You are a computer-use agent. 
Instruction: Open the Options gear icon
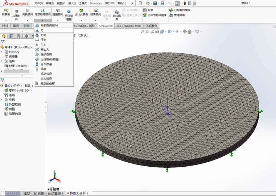pos(194,3)
